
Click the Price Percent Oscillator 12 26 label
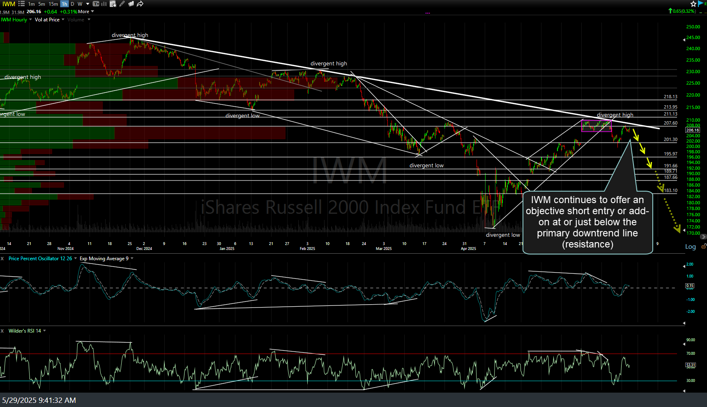point(40,259)
